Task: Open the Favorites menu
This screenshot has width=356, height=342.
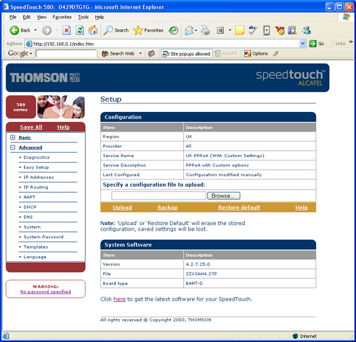Action: [x=62, y=17]
